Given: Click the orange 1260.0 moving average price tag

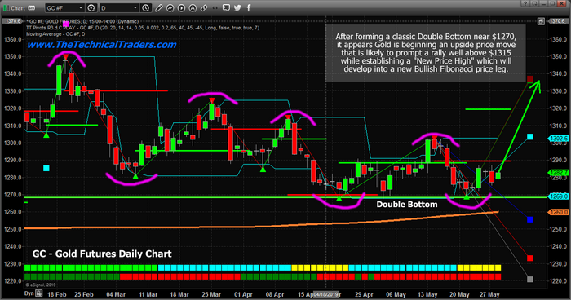Looking at the screenshot, I should click(x=558, y=212).
